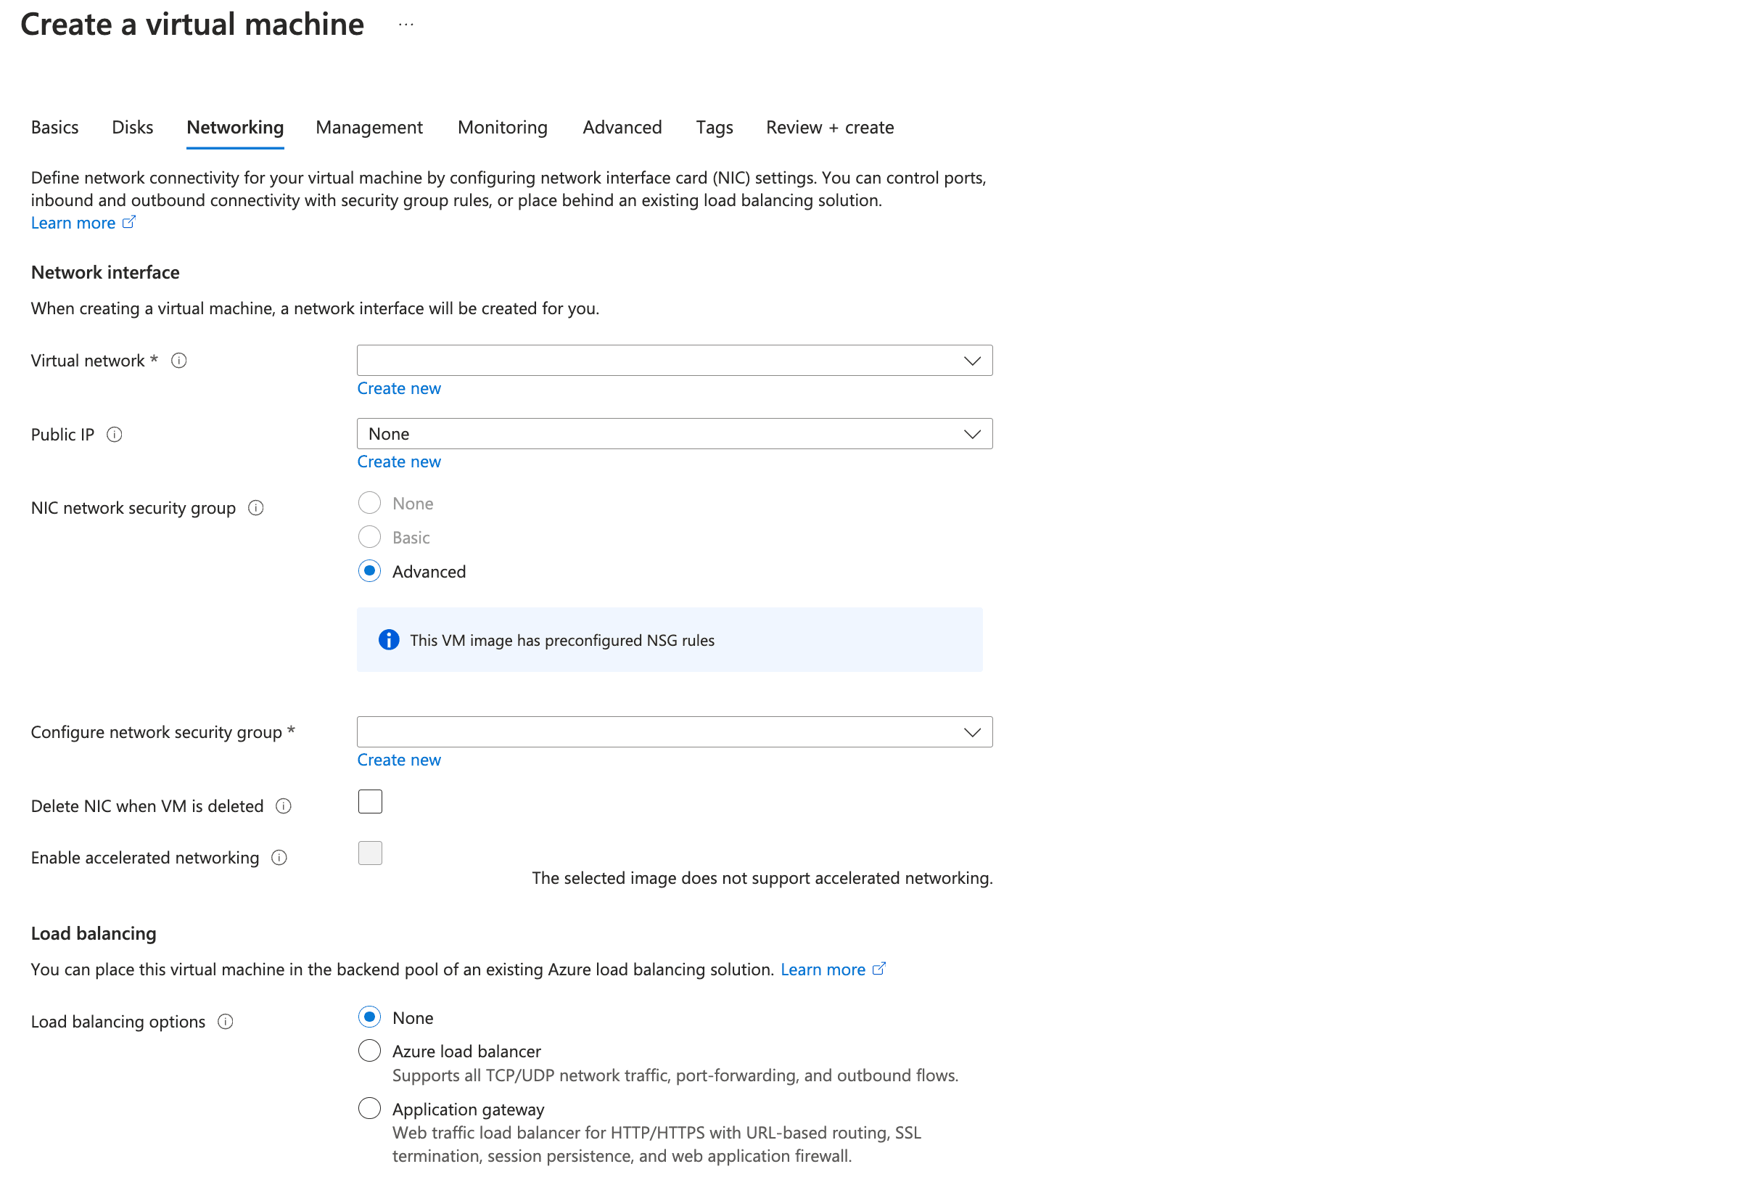The width and height of the screenshot is (1741, 1193).
Task: Click the Virtual network info icon
Action: click(178, 361)
